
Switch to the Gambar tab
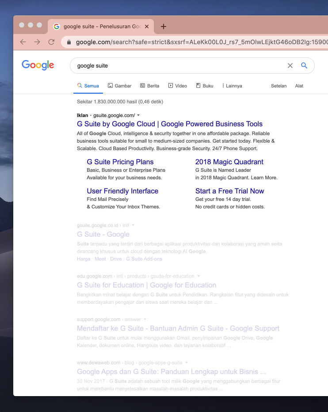(x=119, y=86)
